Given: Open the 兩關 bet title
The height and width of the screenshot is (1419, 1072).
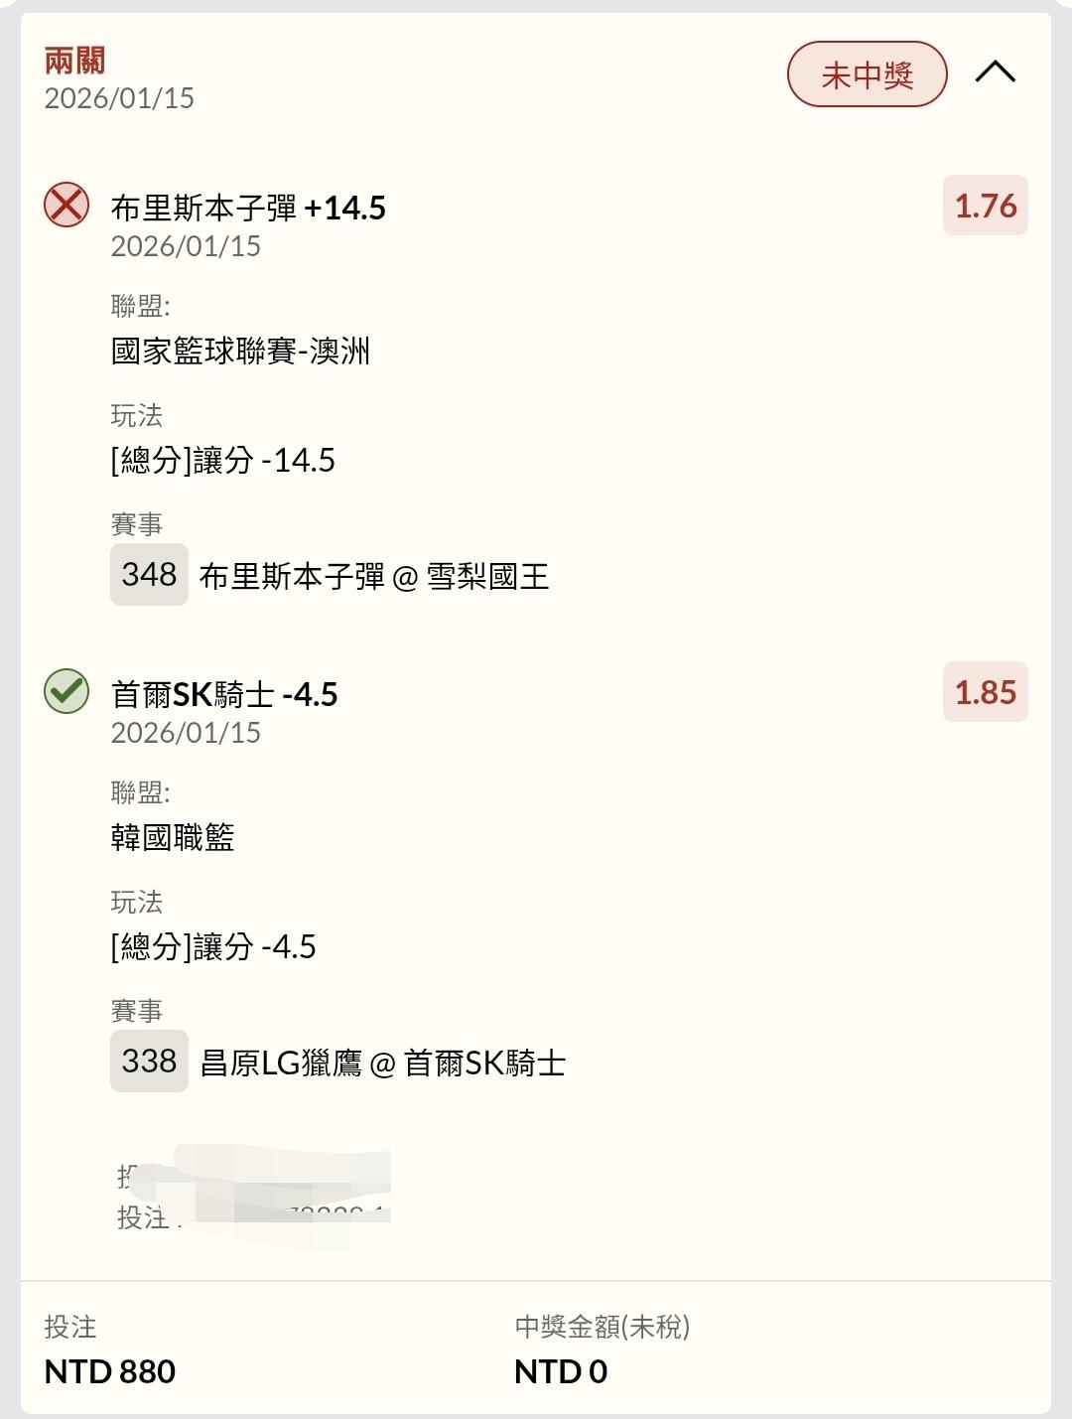Looking at the screenshot, I should coord(74,62).
